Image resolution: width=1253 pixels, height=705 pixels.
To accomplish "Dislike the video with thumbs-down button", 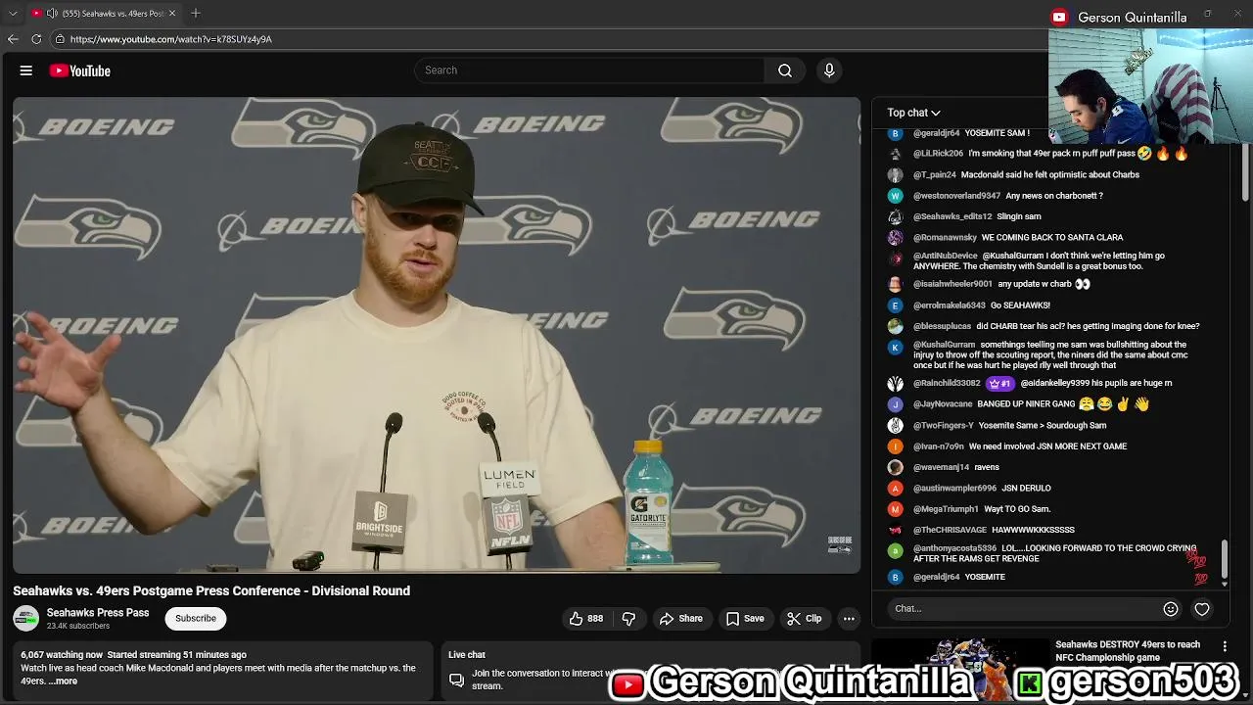I will (629, 619).
